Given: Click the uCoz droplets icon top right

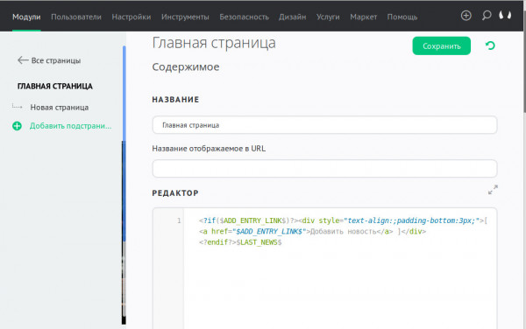Looking at the screenshot, I should tap(505, 16).
